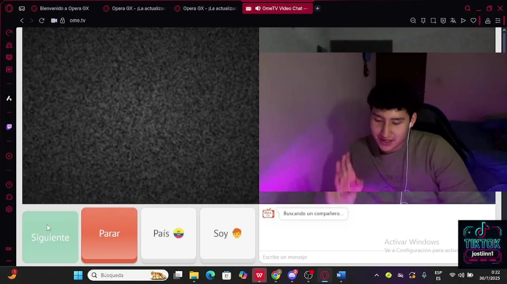
Task: Open Discord from the taskbar
Action: (x=292, y=275)
